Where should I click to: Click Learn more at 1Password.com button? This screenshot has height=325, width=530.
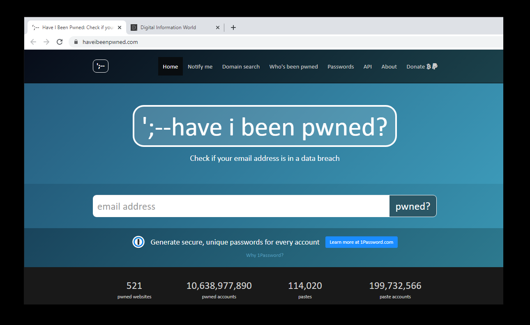(x=362, y=242)
